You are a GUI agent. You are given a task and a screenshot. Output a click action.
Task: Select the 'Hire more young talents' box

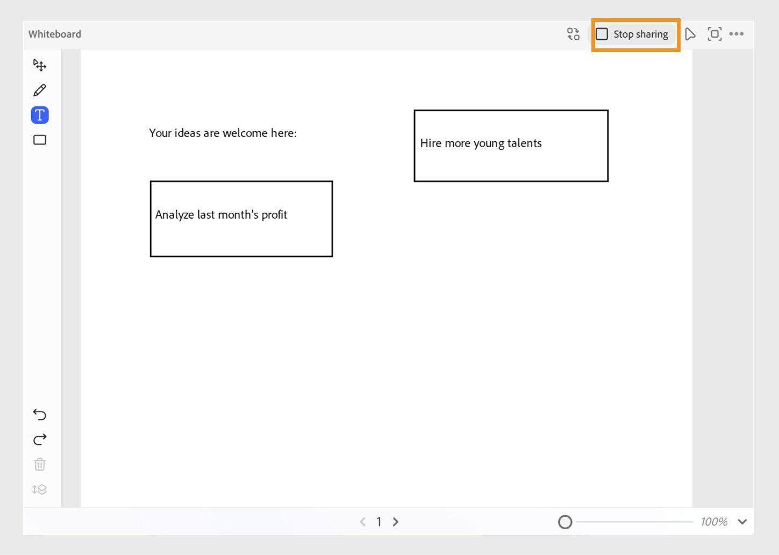(511, 146)
